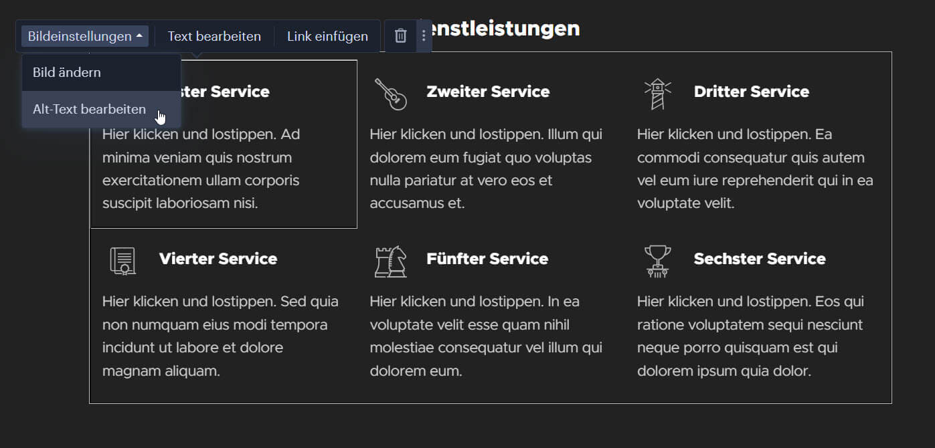Screen dimensions: 935x448
Task: Select the Vierter Service heading
Action: (218, 259)
